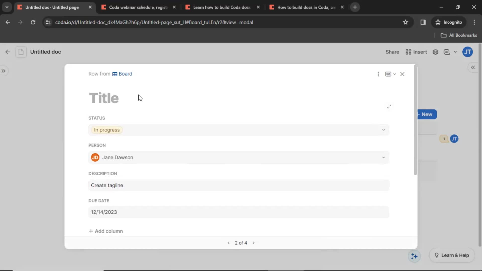Click the Board view icon next to Board label
482x271 pixels.
114,74
